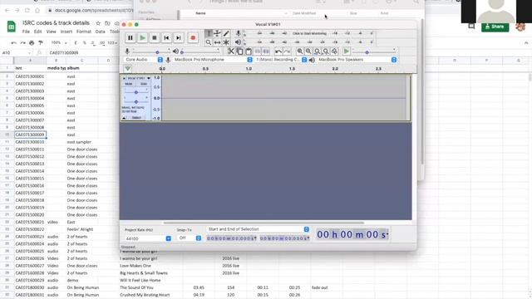Adjust the playback speed slider
532x299 pixels.
(x=374, y=51)
